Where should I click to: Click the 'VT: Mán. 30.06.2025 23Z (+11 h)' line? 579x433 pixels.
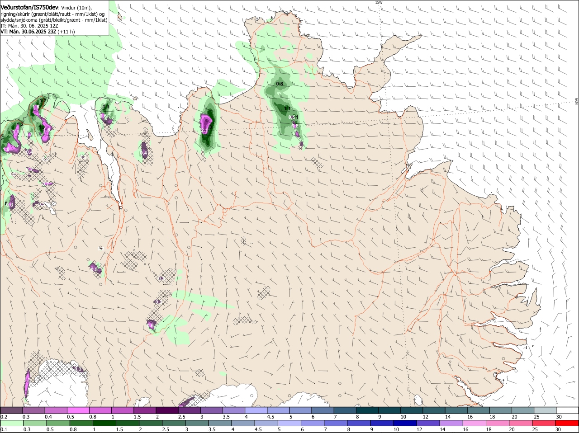click(38, 32)
